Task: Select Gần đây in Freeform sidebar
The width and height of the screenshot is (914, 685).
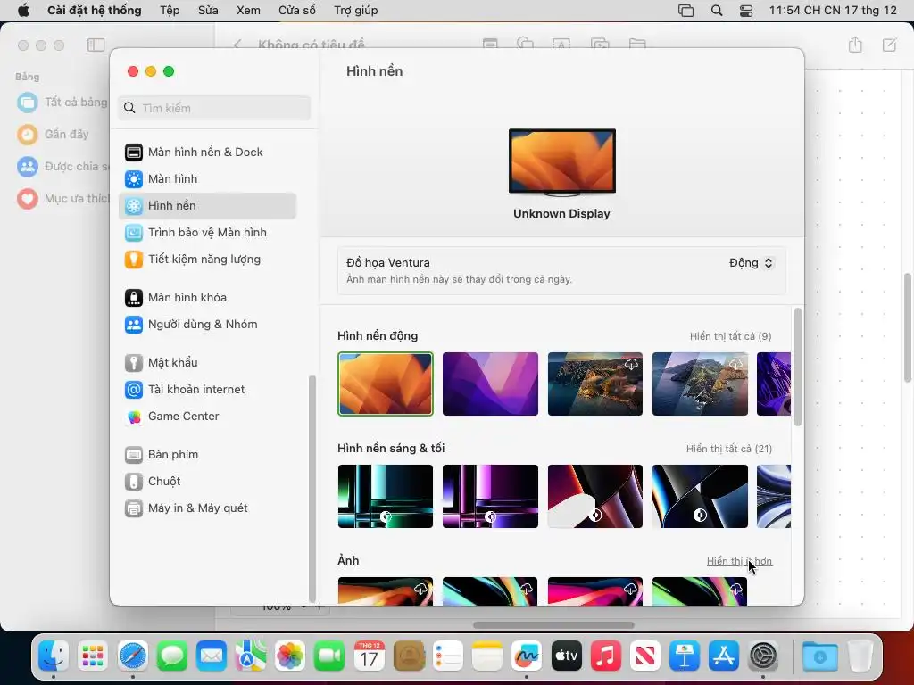Action: tap(54, 135)
